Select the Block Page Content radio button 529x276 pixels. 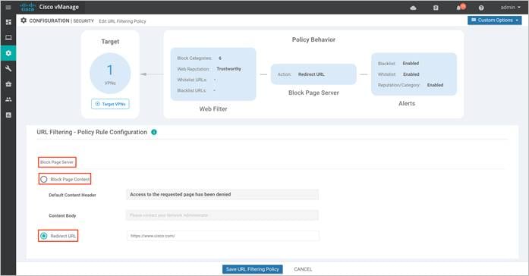43,179
